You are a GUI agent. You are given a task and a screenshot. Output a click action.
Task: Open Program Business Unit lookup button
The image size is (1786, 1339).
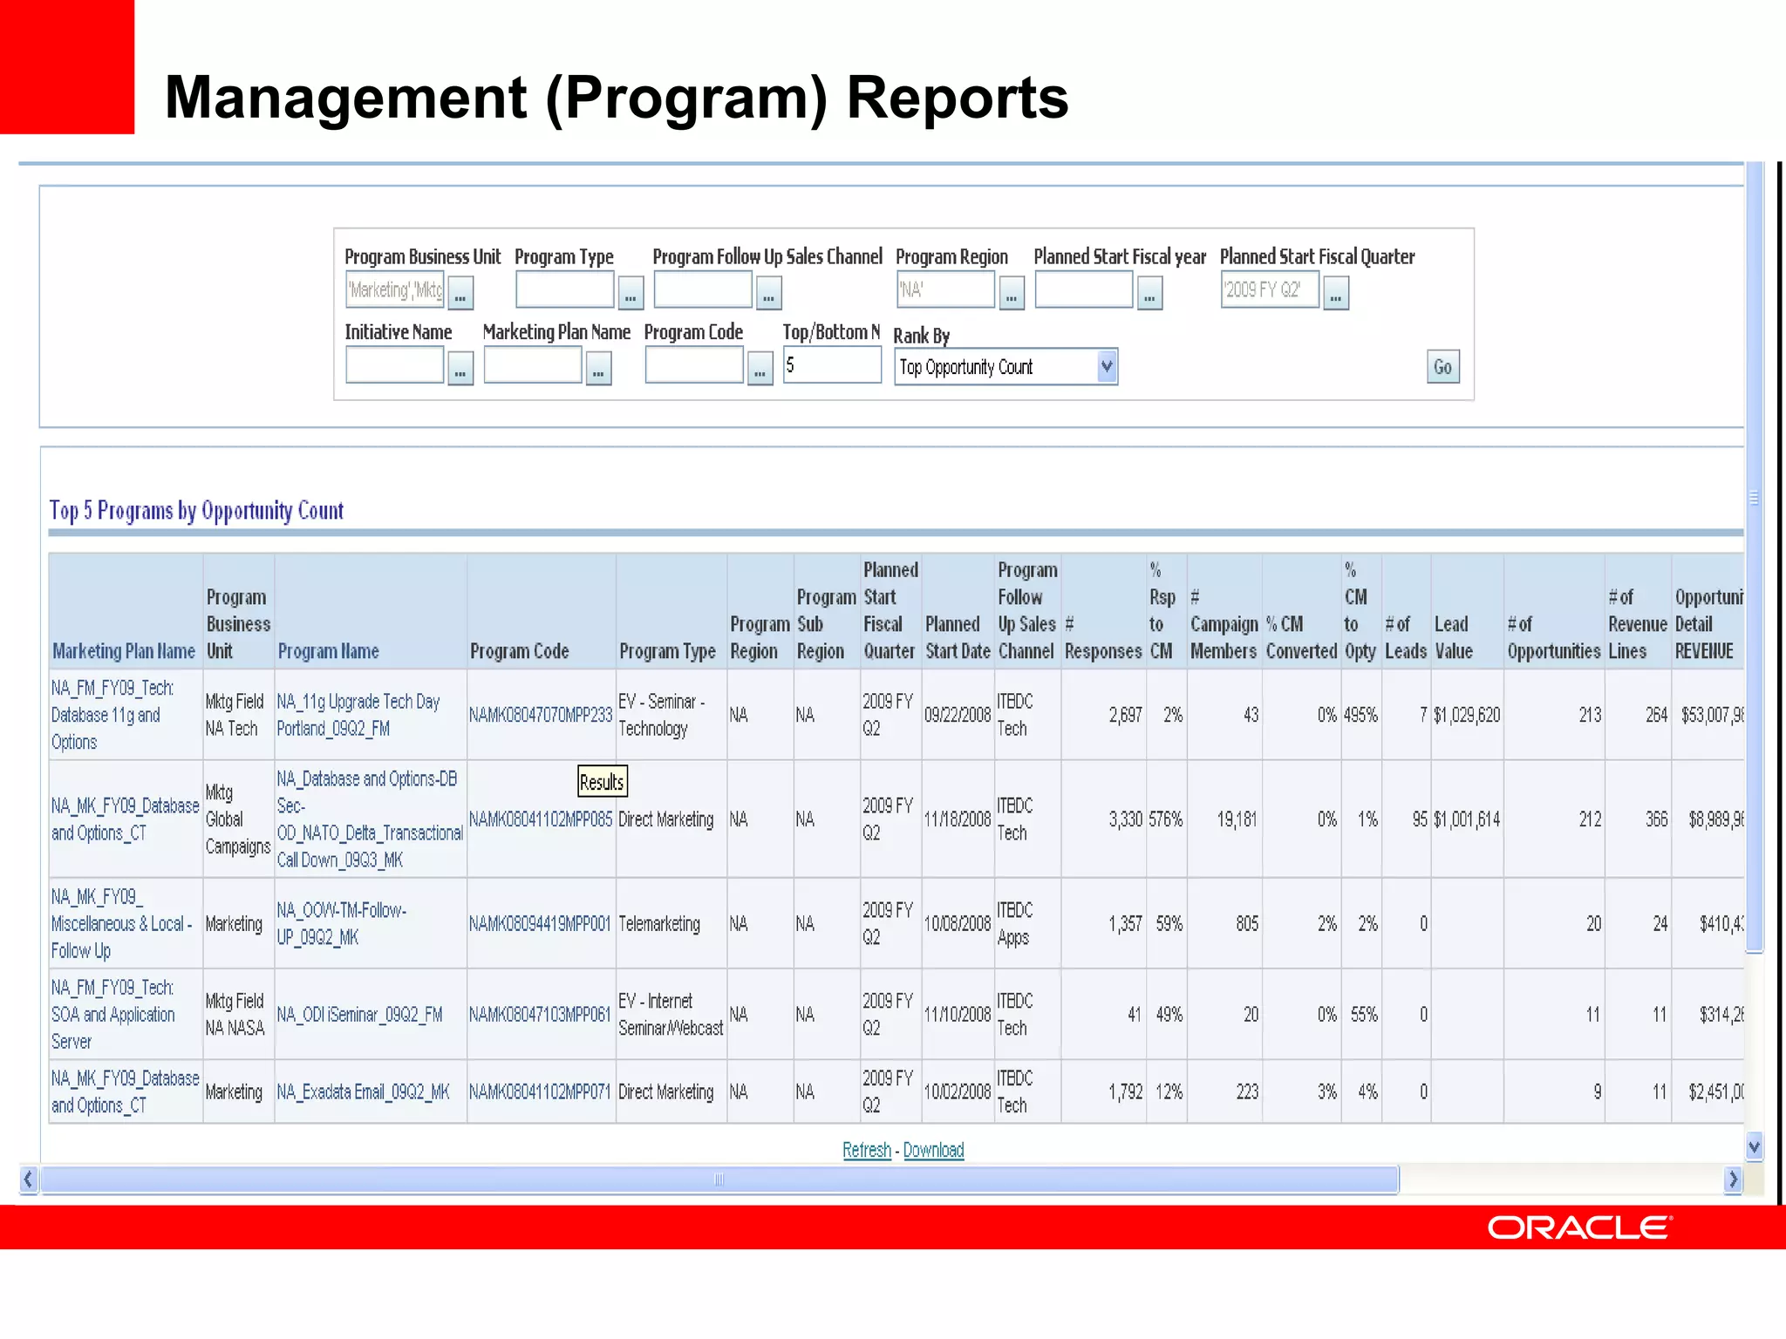coord(460,293)
